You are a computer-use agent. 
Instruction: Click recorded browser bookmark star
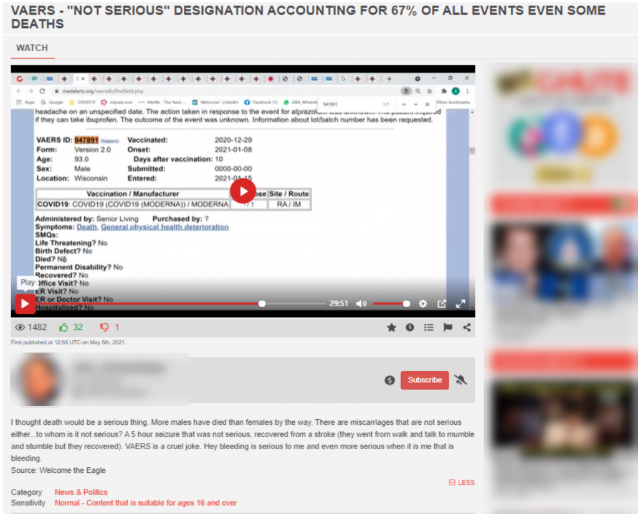click(429, 91)
